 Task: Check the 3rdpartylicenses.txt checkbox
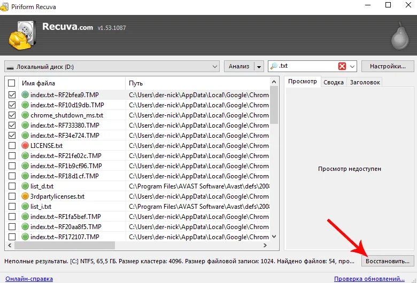[12, 196]
